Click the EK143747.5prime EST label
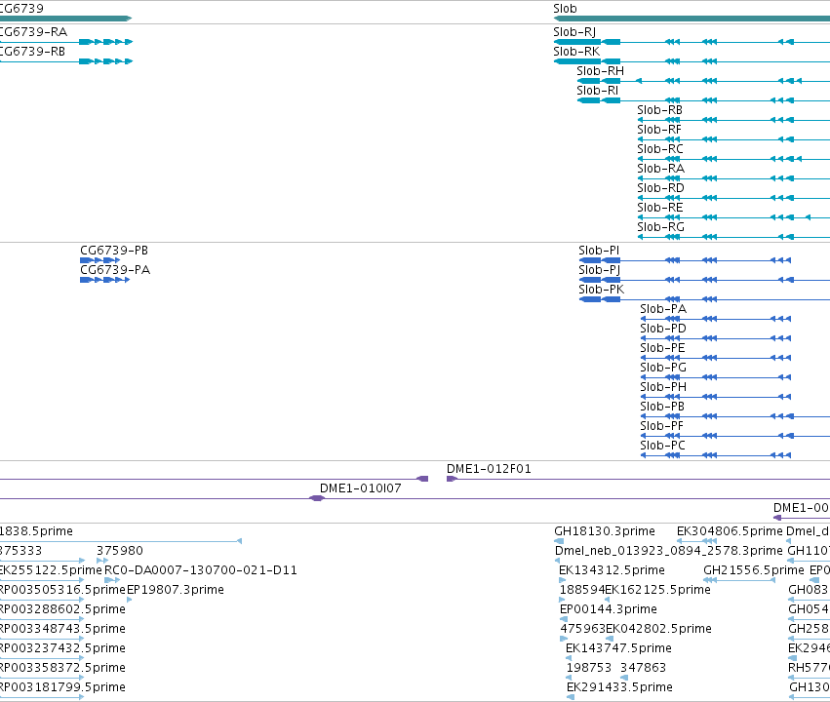Image resolution: width=830 pixels, height=702 pixels. pyautogui.click(x=618, y=648)
